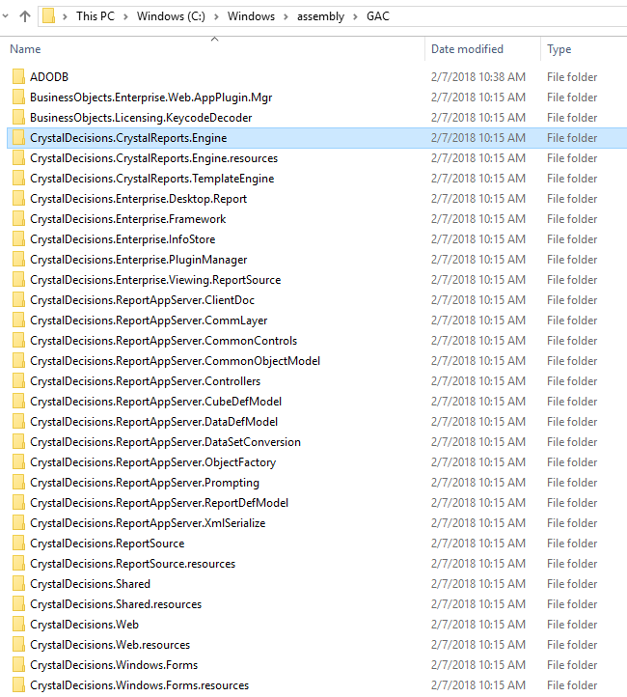Viewport: 627px width, 697px height.
Task: Click CrystalDecisions.ReportAppServer.ClientDoc folder icon
Action: (18, 300)
